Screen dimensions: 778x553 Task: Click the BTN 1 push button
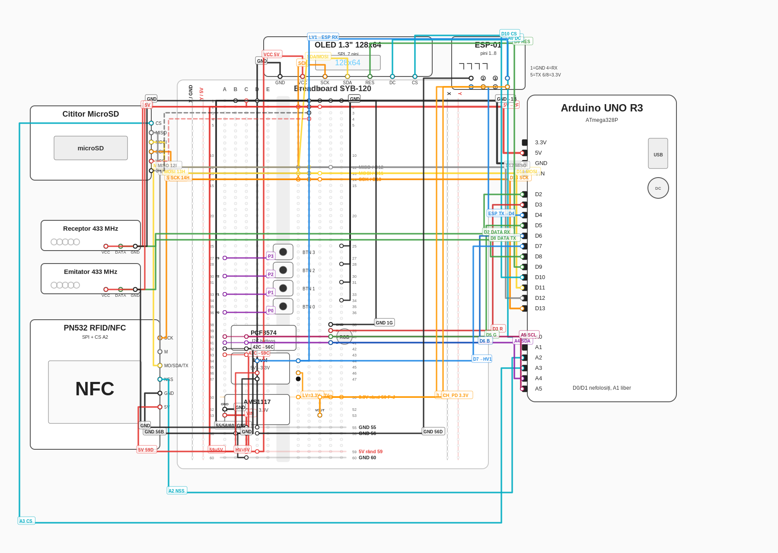coord(283,288)
